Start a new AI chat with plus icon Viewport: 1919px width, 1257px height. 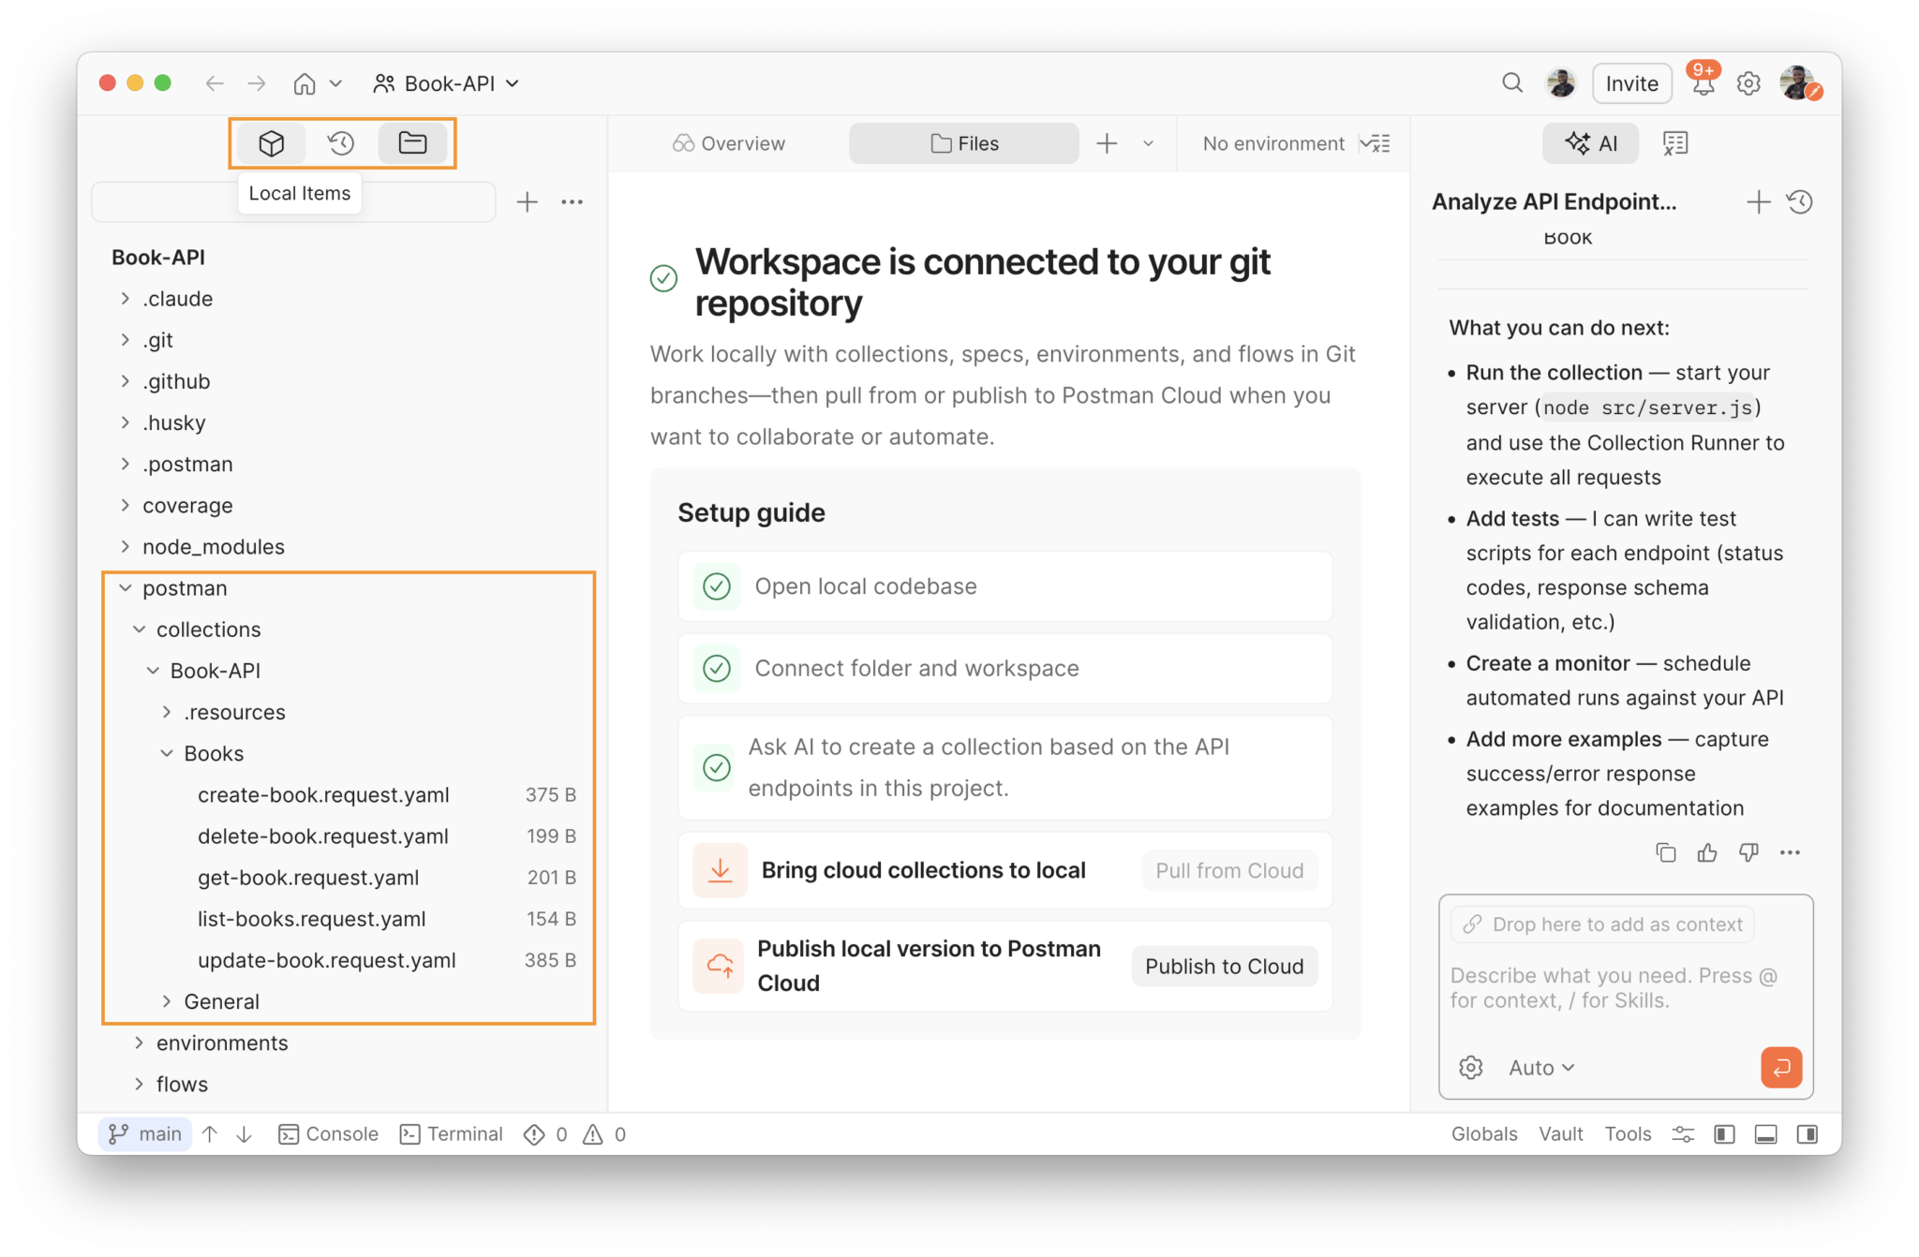point(1758,201)
